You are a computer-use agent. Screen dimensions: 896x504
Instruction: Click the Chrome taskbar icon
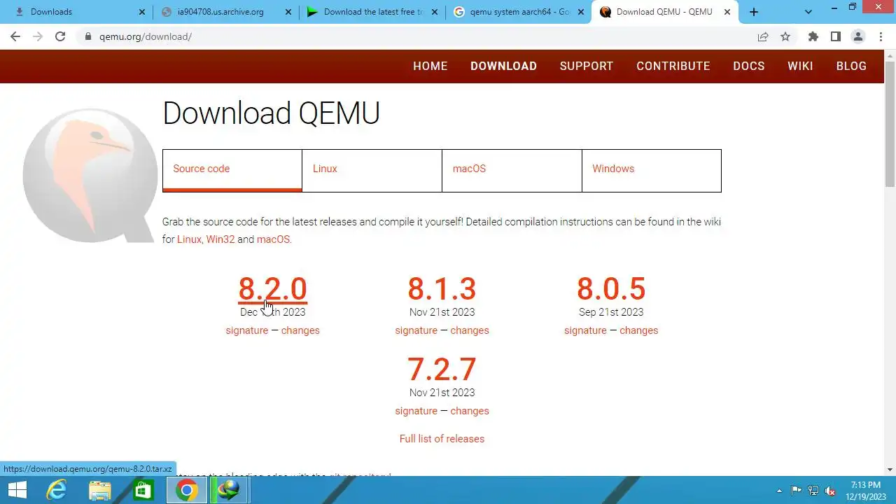coord(186,490)
